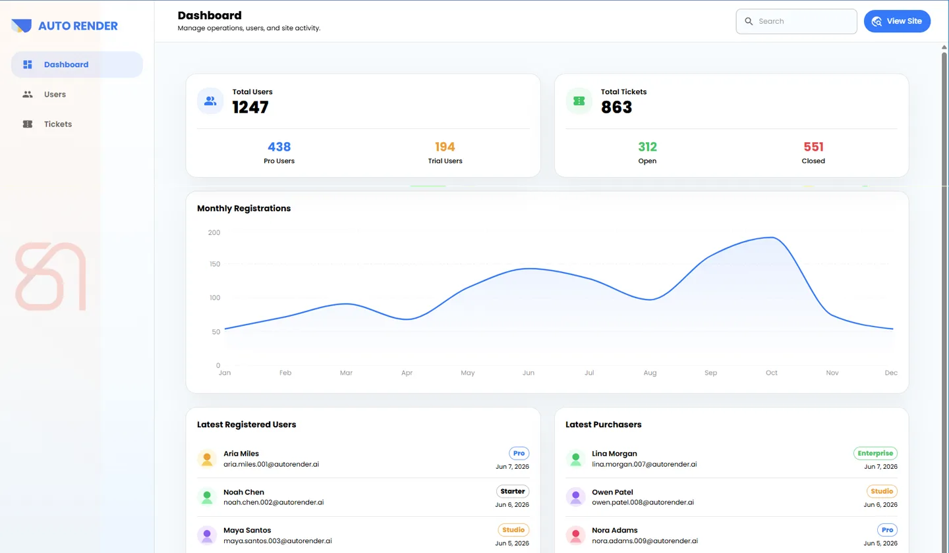Click the name Aria Miles
The width and height of the screenshot is (949, 553).
coord(241,454)
